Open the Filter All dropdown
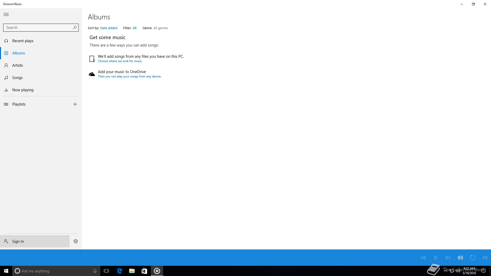 (135, 28)
